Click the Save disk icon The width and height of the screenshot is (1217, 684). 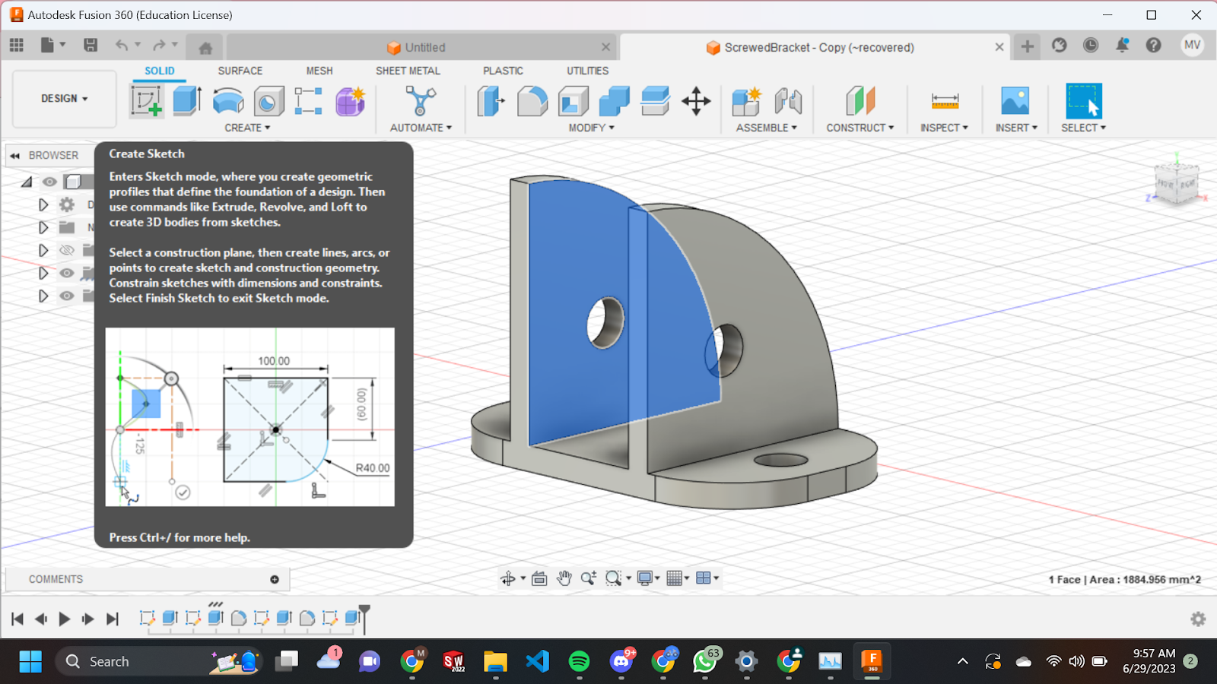click(x=91, y=45)
